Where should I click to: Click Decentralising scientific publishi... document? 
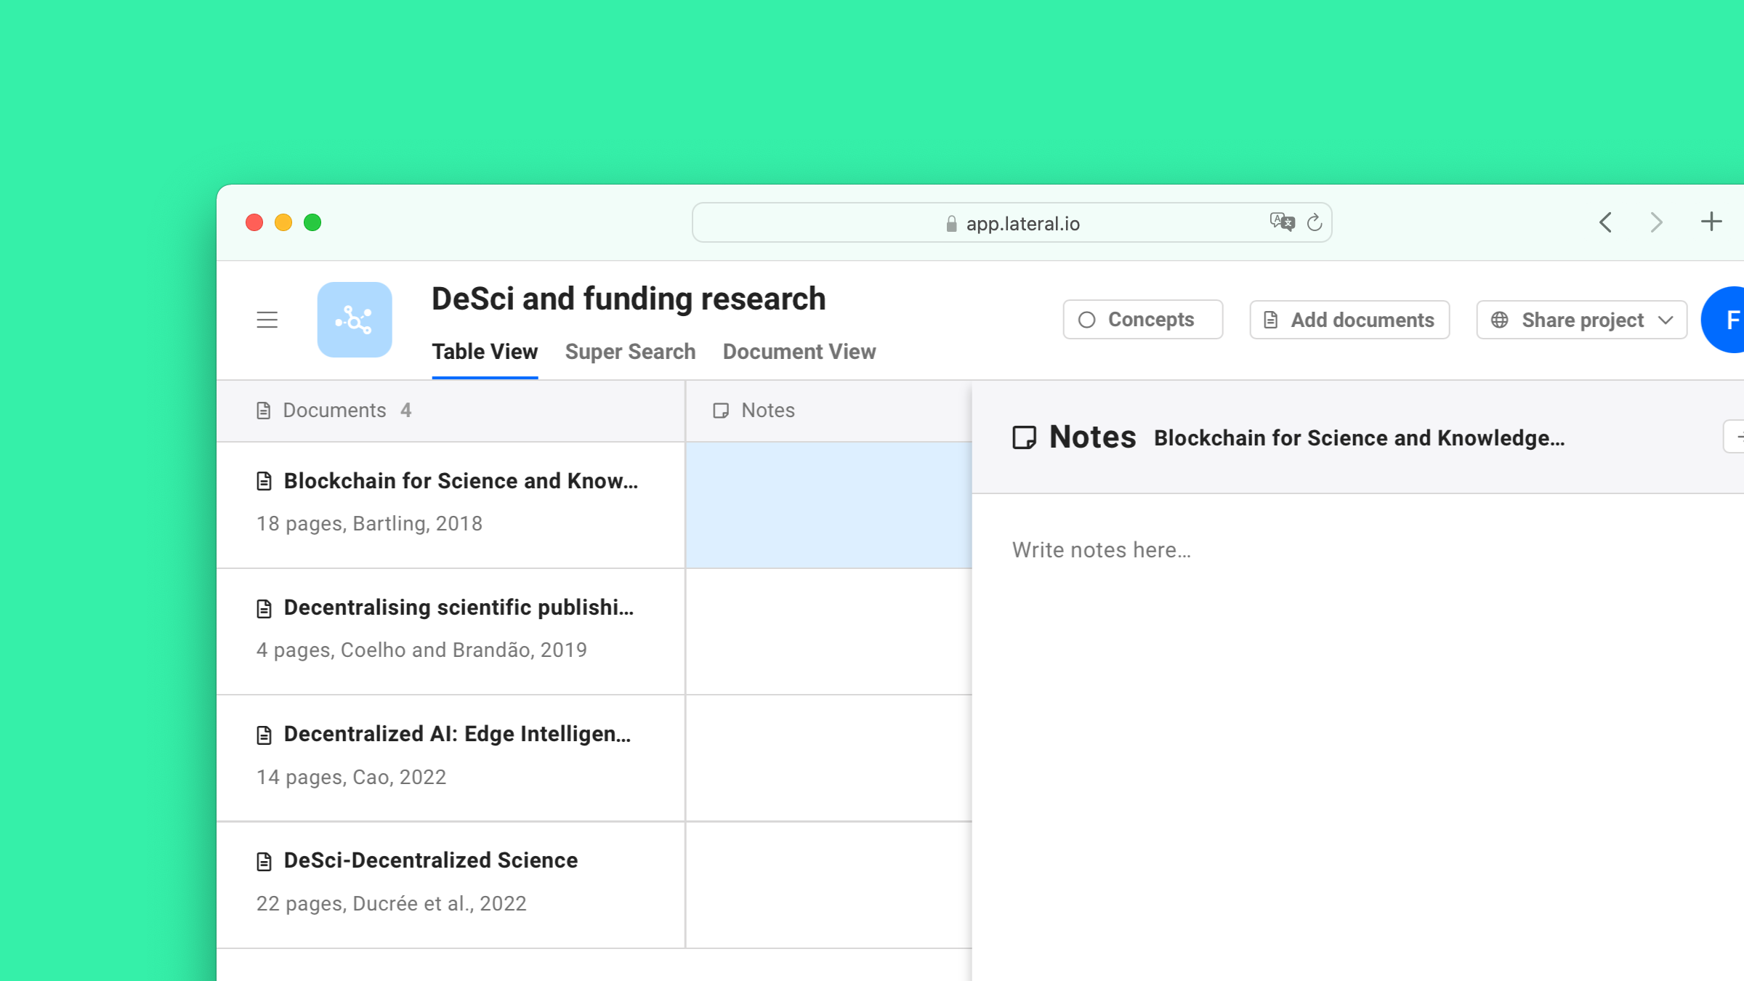(x=459, y=607)
